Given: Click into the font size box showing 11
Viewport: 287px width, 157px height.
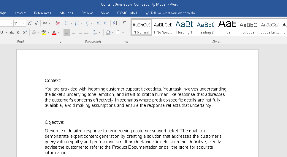Looking at the screenshot, I should pos(18,23).
